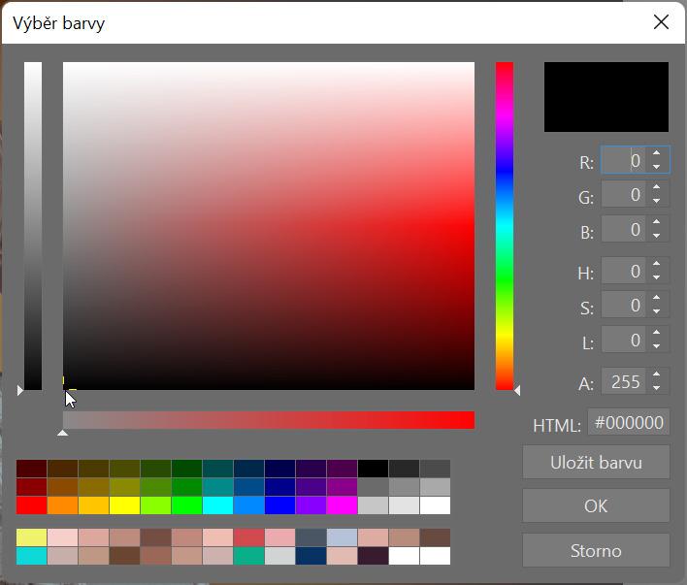This screenshot has height=585, width=687.
Task: Select the cyan palette swatch
Action: click(x=217, y=505)
